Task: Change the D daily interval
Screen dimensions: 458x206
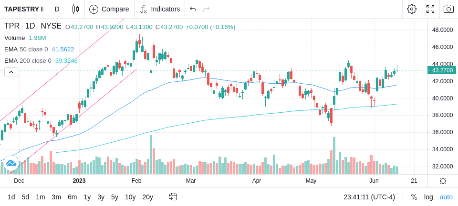Action: [57, 9]
